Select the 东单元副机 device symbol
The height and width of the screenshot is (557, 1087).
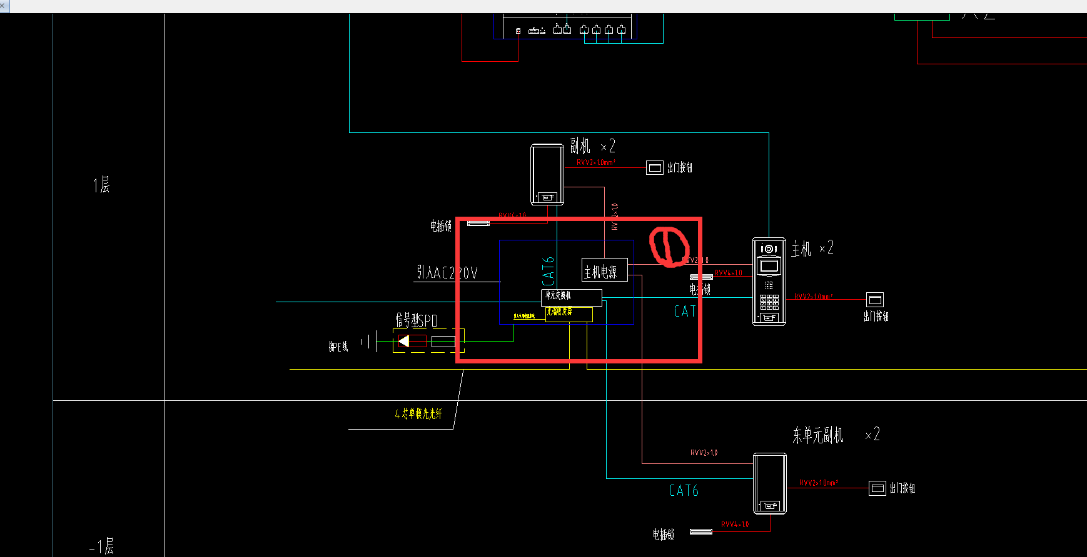770,483
